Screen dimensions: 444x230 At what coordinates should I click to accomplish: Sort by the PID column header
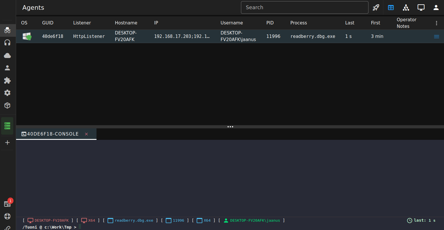(270, 23)
